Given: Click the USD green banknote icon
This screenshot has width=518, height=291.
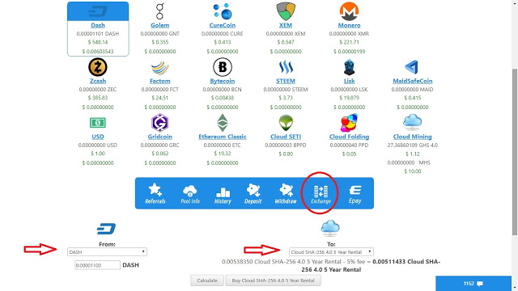Looking at the screenshot, I should coord(98,123).
